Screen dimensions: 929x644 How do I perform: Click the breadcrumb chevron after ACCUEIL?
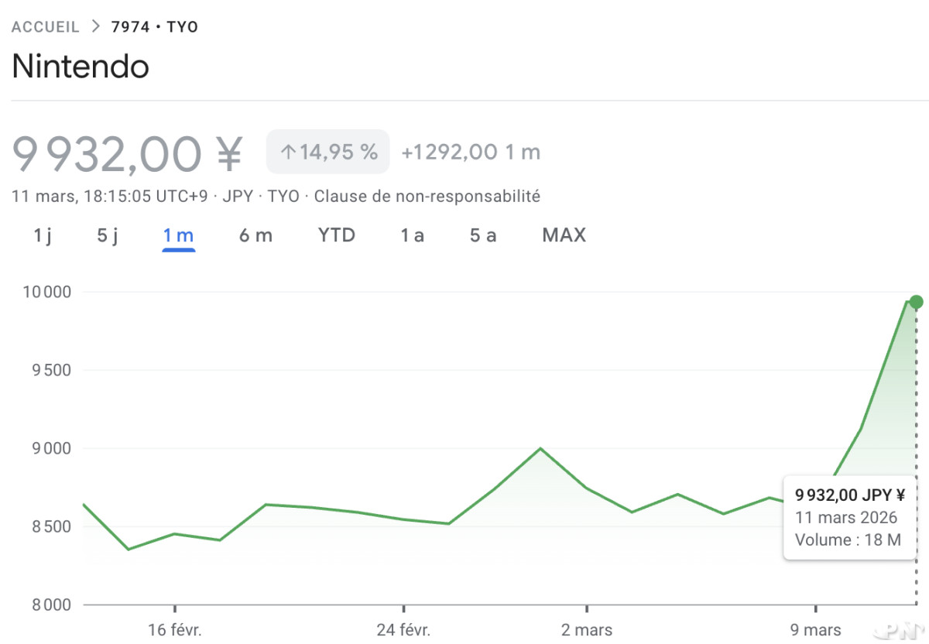[x=96, y=27]
